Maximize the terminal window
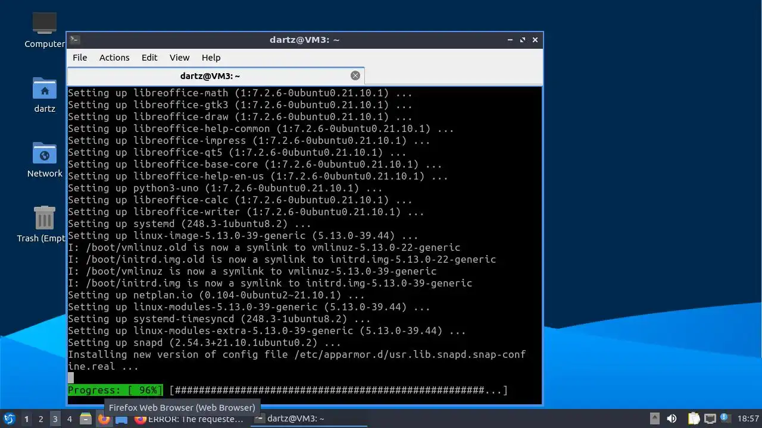Screen dimensions: 762x428 click(523, 40)
